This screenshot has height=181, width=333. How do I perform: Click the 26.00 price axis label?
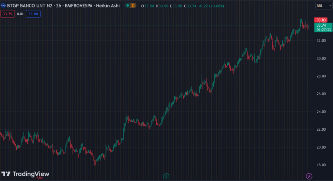point(321,94)
